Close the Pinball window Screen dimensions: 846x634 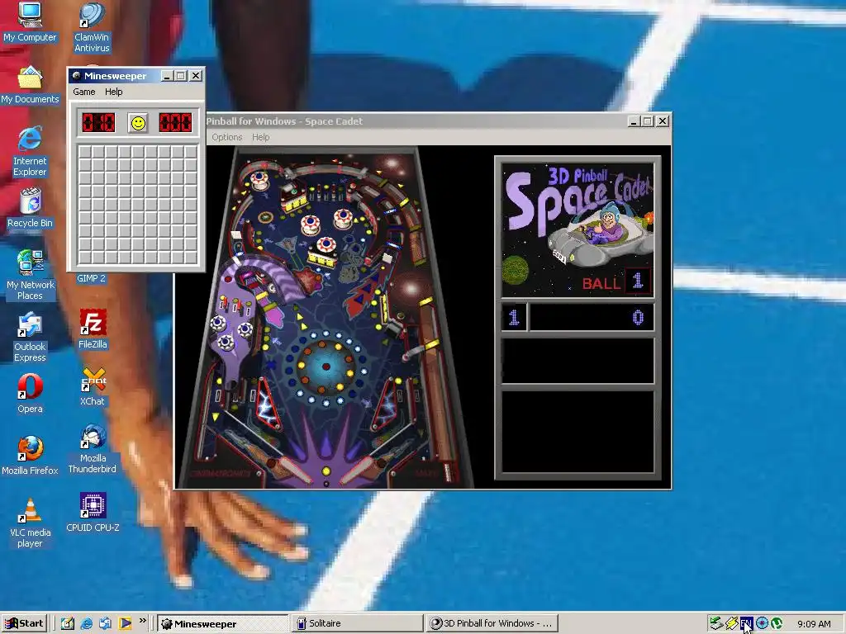pos(663,121)
